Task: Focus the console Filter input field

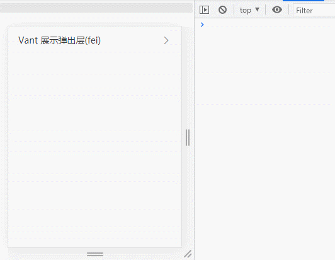Action: pyautogui.click(x=314, y=10)
